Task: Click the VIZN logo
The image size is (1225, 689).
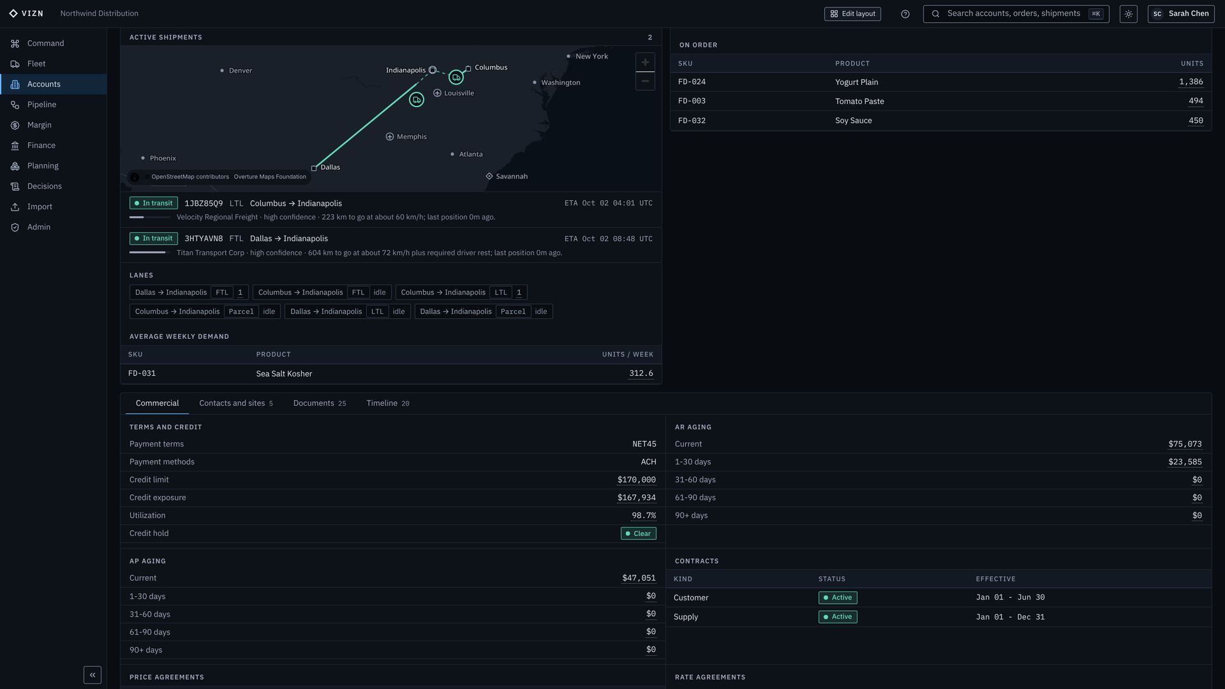Action: click(x=26, y=13)
